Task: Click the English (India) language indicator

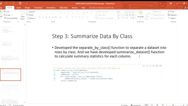Action: click(18, 105)
